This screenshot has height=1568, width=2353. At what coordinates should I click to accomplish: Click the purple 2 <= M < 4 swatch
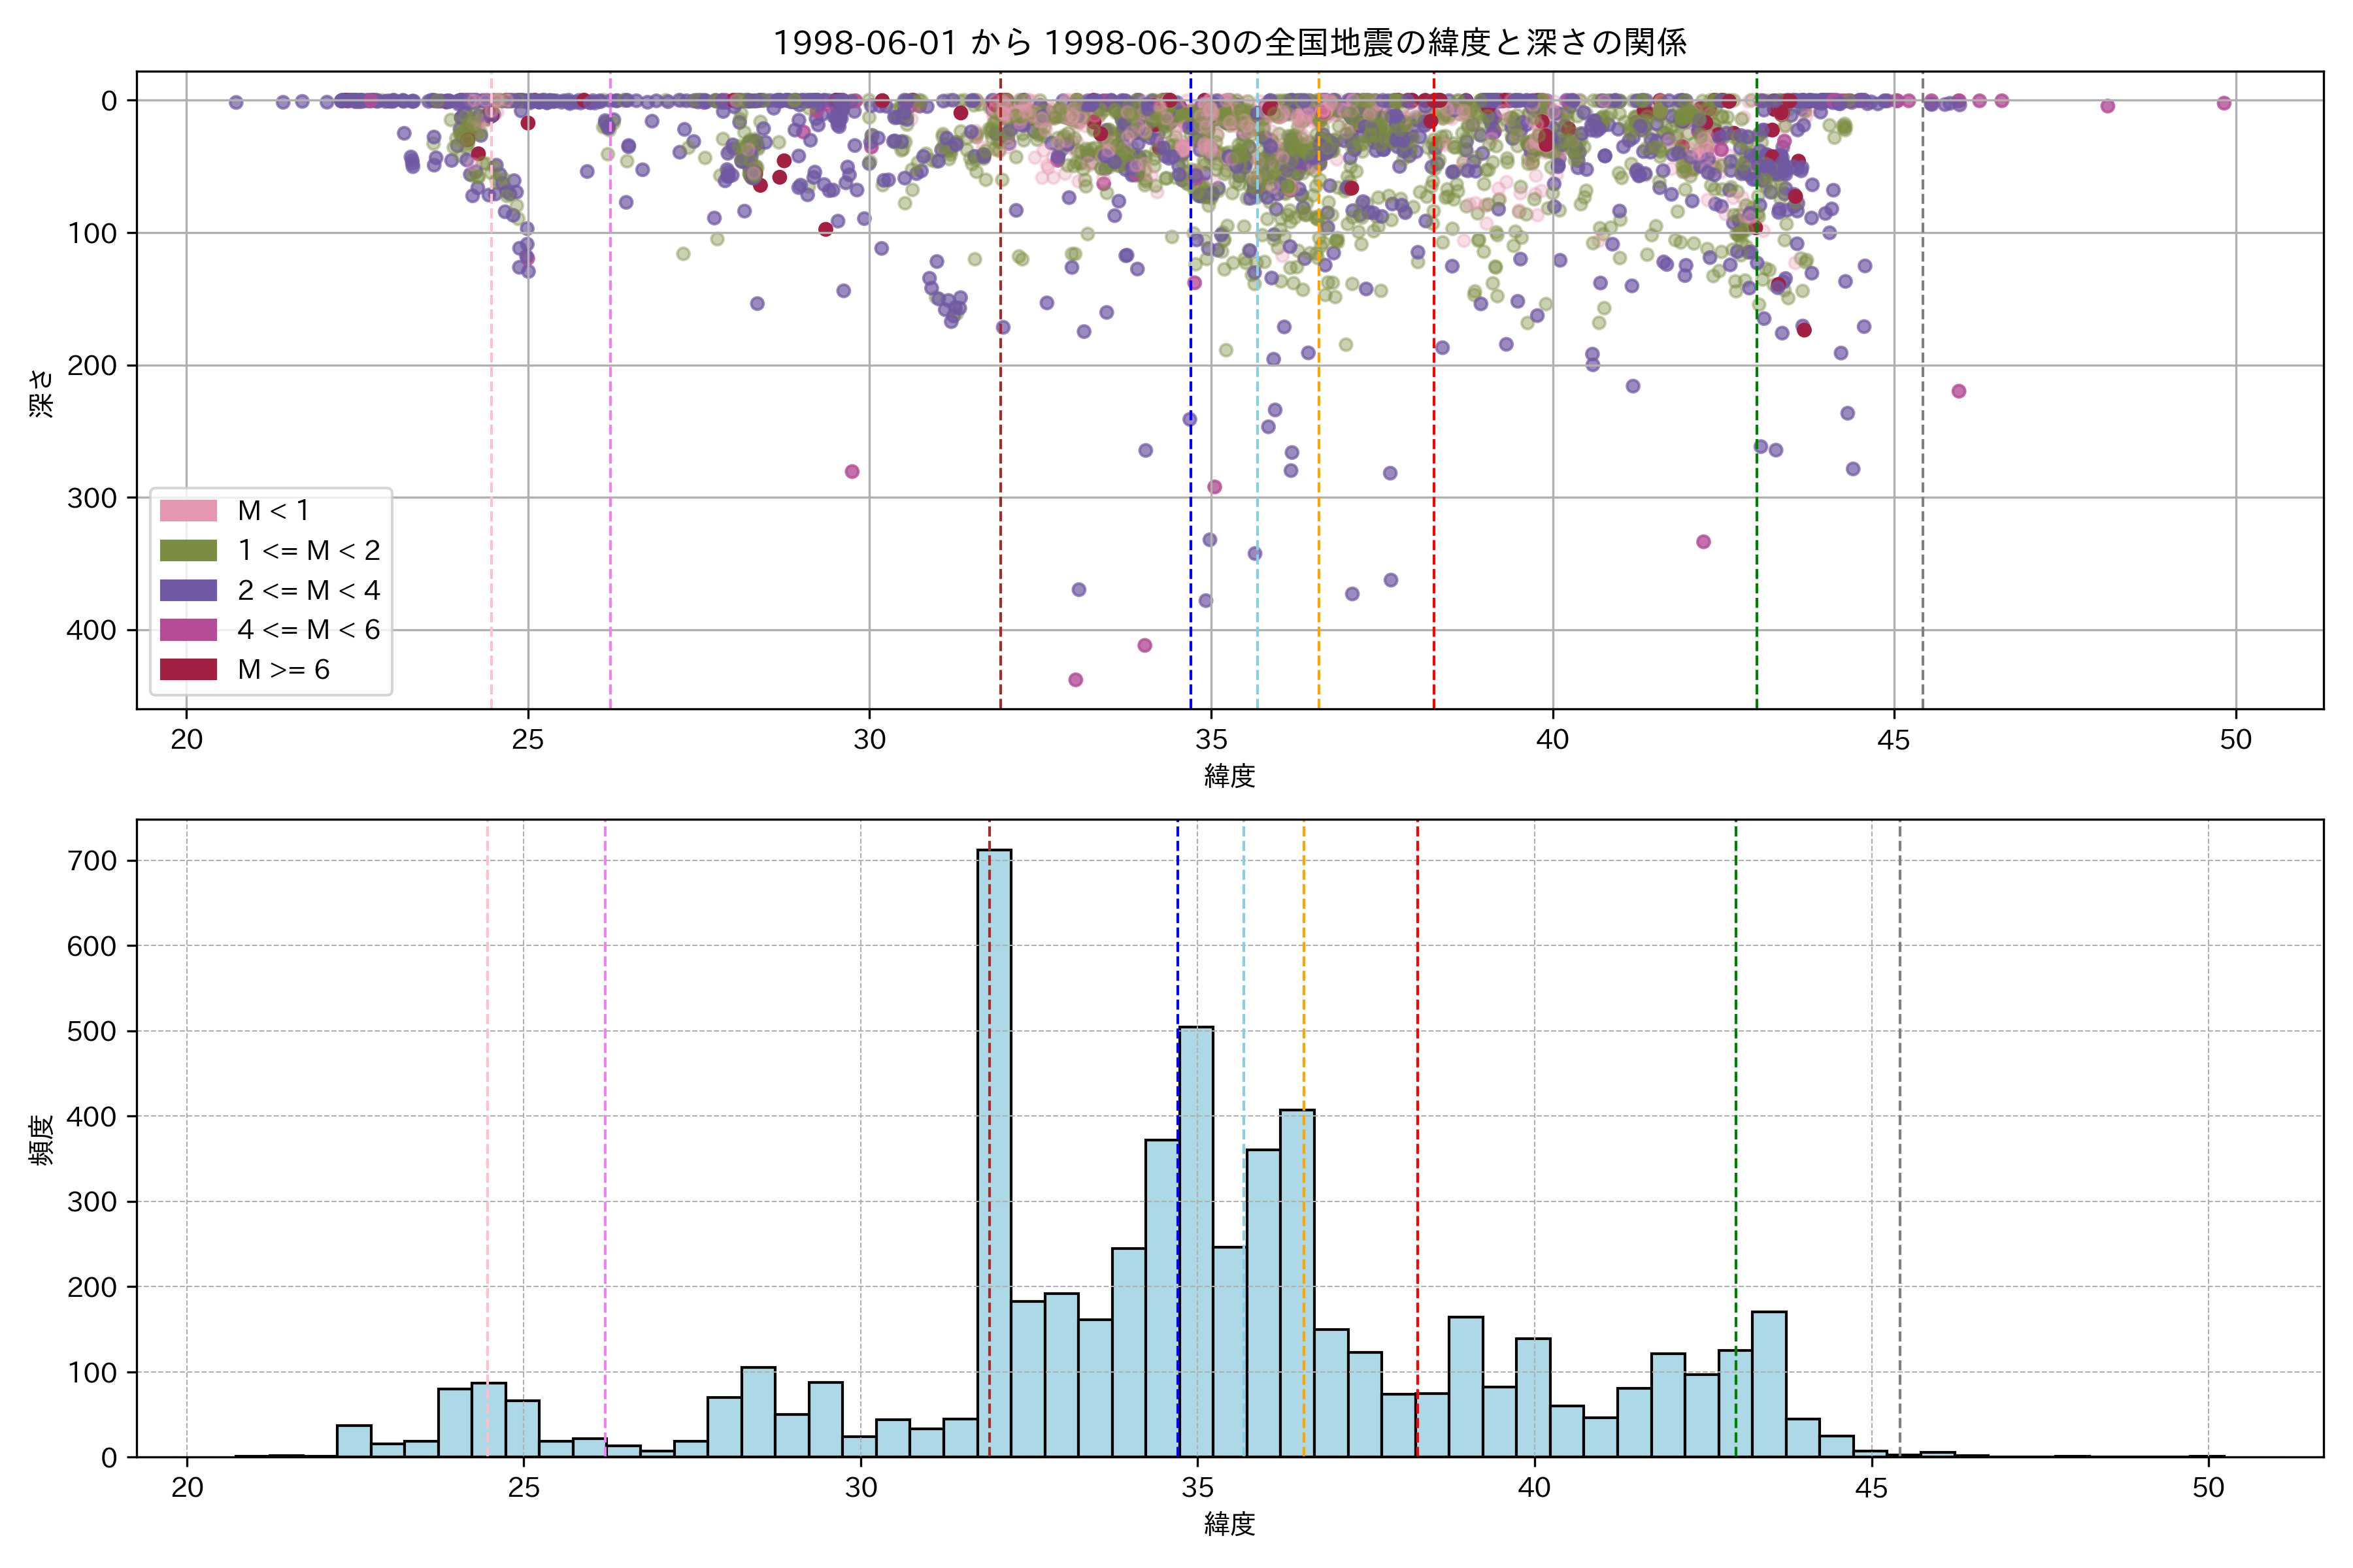click(188, 590)
